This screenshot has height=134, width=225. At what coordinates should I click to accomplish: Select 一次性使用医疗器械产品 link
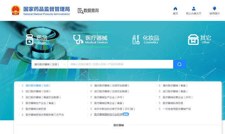(x=176, y=109)
